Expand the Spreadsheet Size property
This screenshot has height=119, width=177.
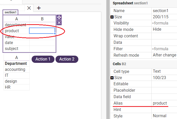112,17
